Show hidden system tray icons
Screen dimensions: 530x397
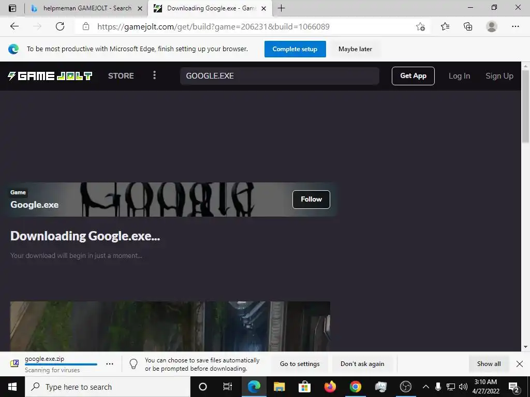point(426,387)
